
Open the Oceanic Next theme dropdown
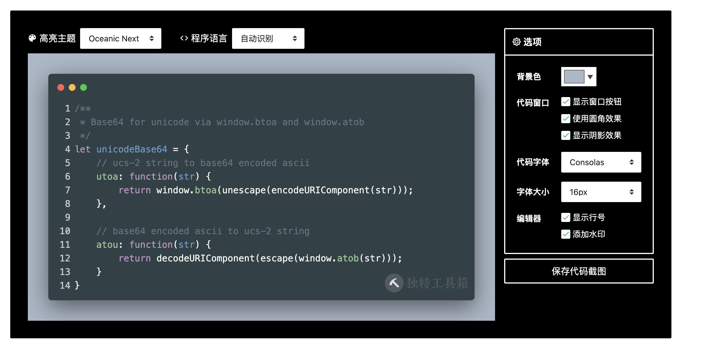point(120,38)
